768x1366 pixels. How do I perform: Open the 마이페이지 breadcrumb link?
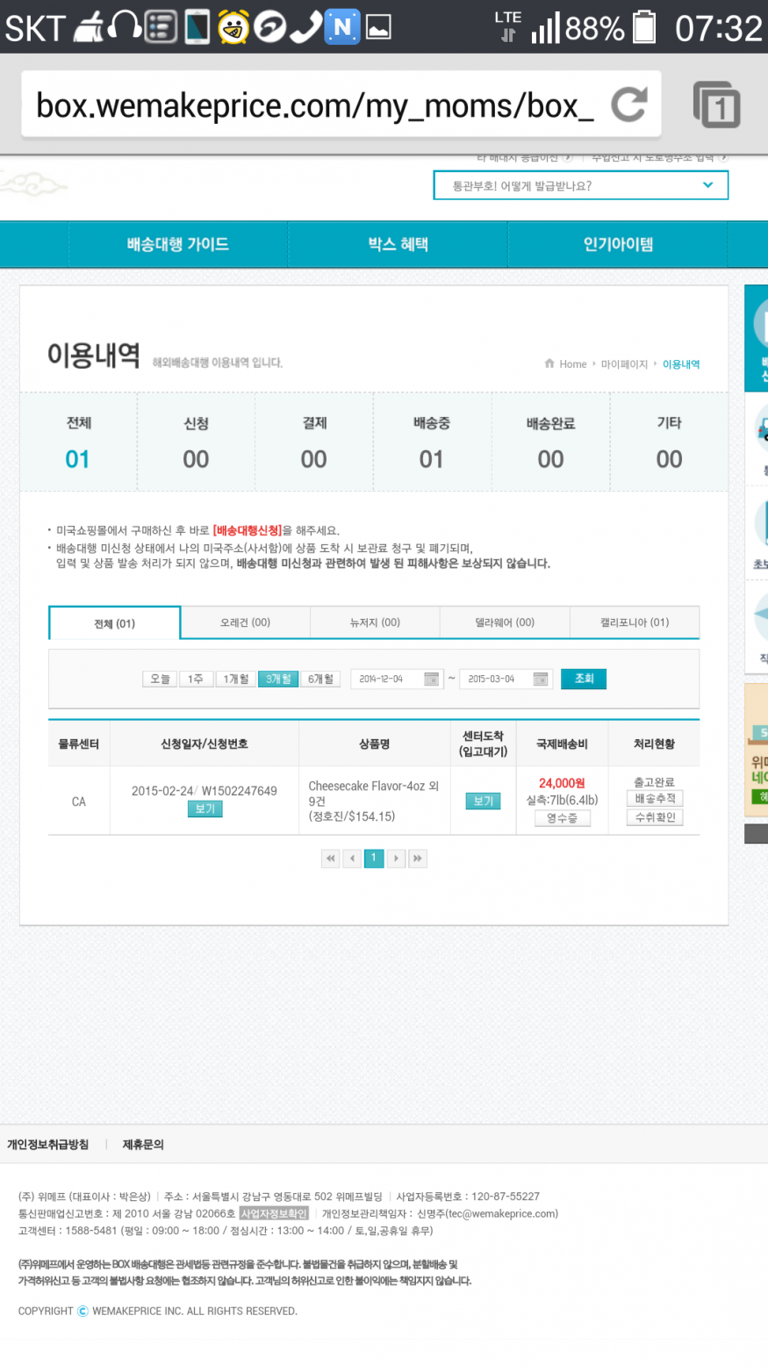coord(624,364)
